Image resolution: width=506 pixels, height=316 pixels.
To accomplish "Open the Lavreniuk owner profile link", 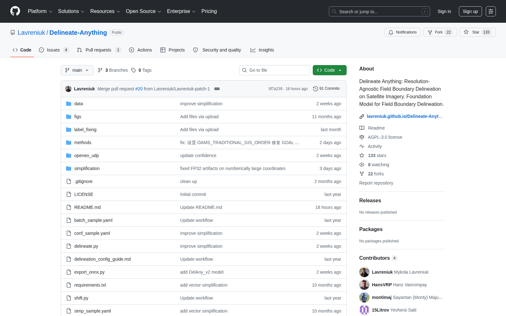I will (x=32, y=33).
